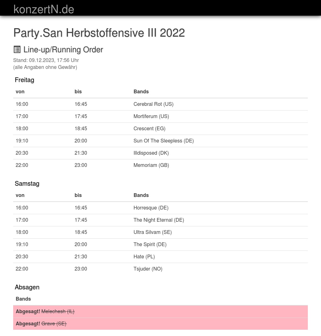321x336 pixels.
Task: Select the Cerebral Rot (US) band entry
Action: (153, 104)
